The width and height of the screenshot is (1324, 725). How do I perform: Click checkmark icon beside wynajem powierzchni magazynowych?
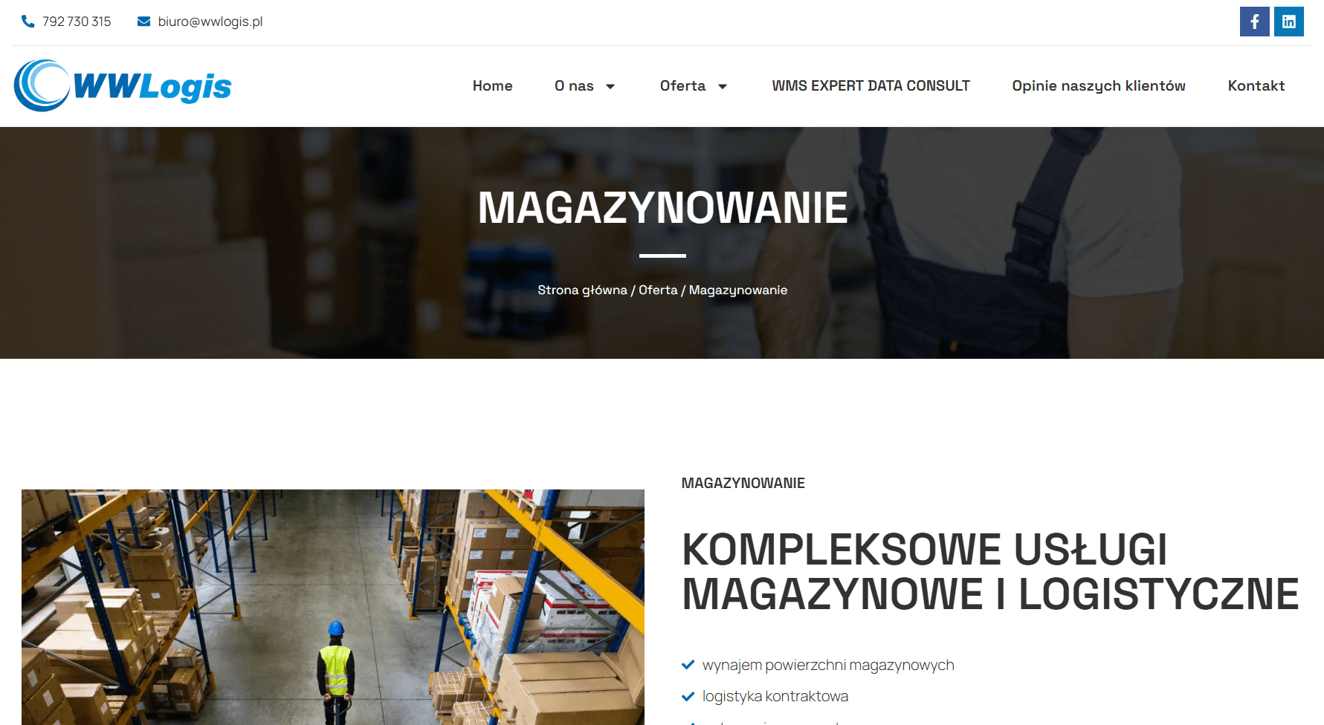tap(688, 665)
